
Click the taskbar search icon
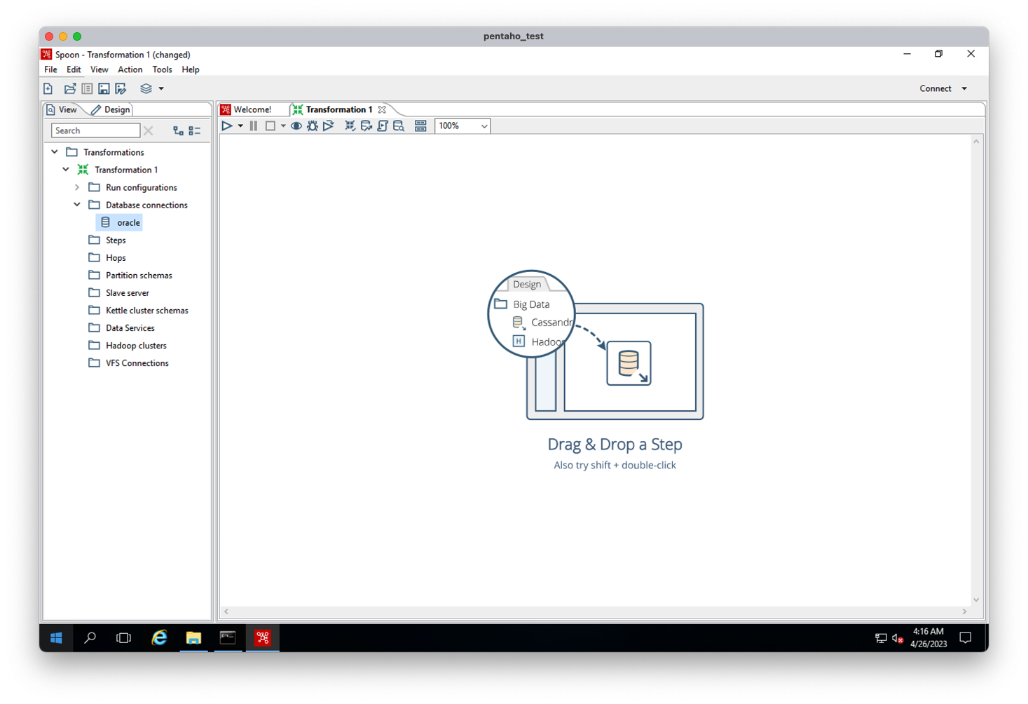point(90,637)
